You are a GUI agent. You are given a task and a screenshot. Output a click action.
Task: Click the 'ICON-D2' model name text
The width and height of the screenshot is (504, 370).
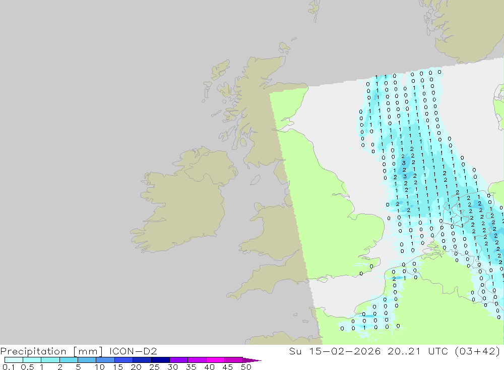pyautogui.click(x=133, y=351)
